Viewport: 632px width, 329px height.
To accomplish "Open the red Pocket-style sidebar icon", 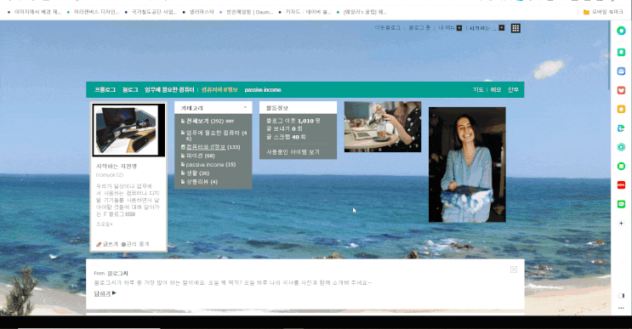I will point(621,90).
